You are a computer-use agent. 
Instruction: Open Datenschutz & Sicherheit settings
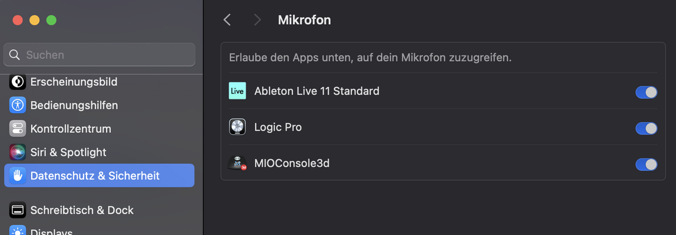tap(99, 176)
